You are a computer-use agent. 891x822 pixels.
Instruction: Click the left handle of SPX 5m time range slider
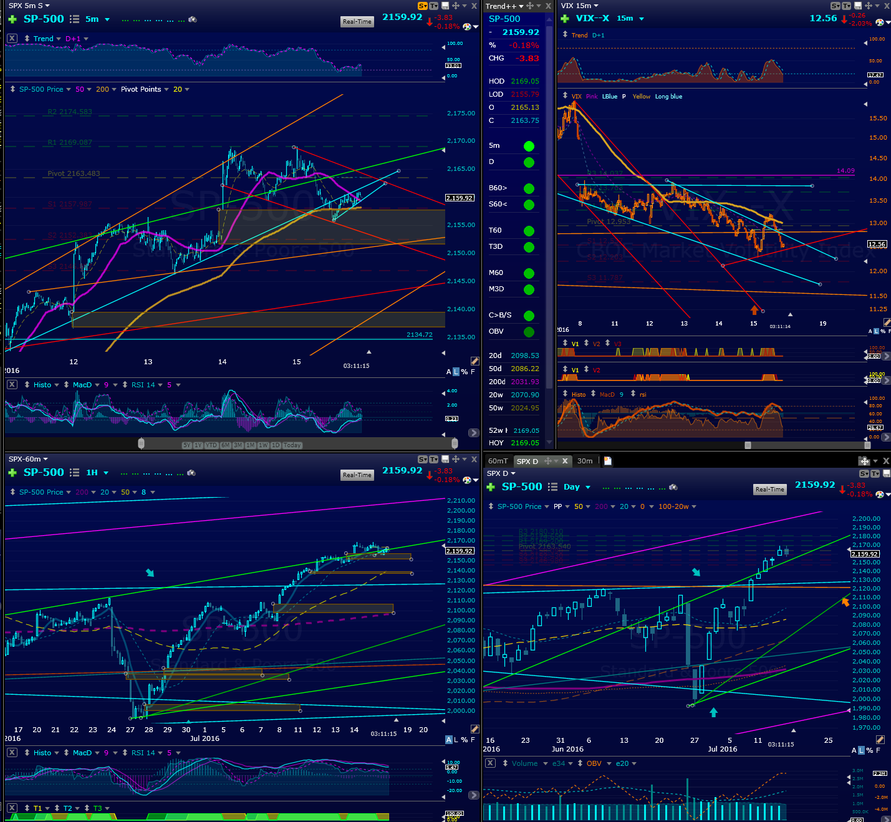(x=142, y=443)
